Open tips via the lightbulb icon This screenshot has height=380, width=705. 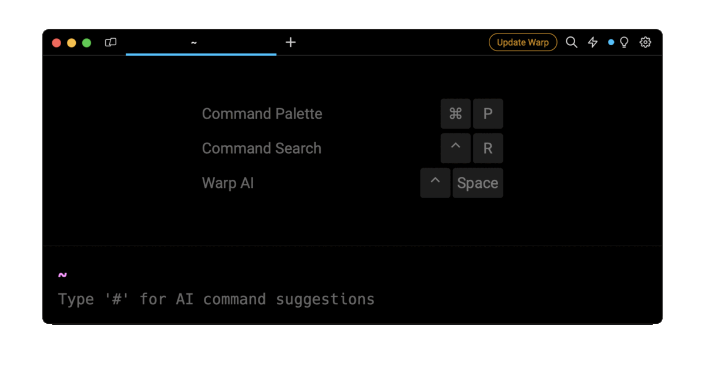(x=624, y=42)
